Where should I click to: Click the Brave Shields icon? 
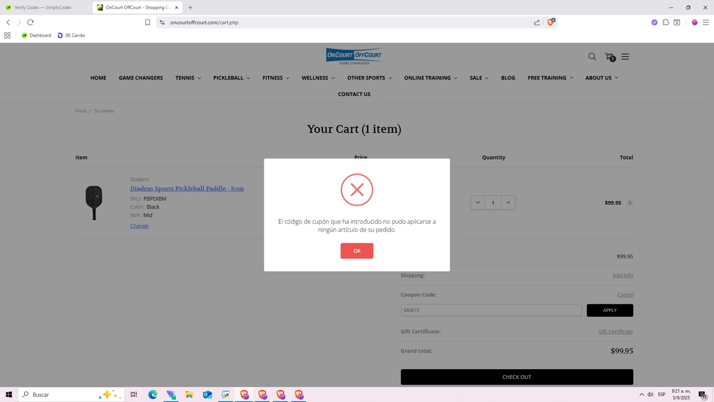[x=551, y=22]
